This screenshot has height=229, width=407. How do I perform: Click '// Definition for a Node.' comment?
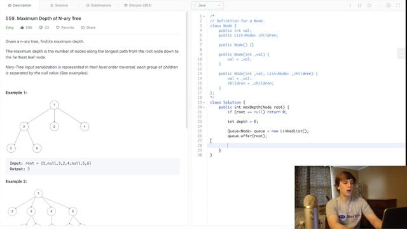(x=237, y=21)
